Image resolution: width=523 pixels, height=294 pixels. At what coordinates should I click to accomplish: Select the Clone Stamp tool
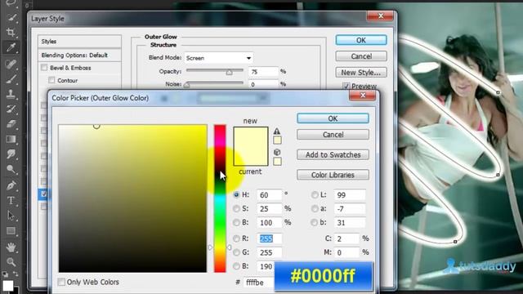click(11, 94)
